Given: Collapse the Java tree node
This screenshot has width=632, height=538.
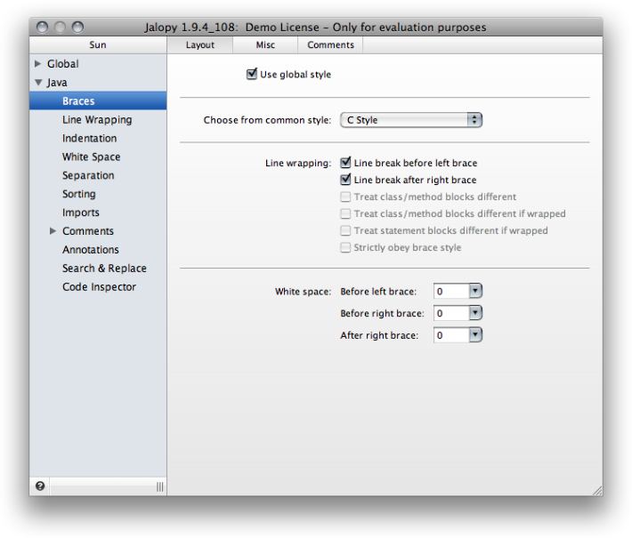Looking at the screenshot, I should click(x=38, y=83).
